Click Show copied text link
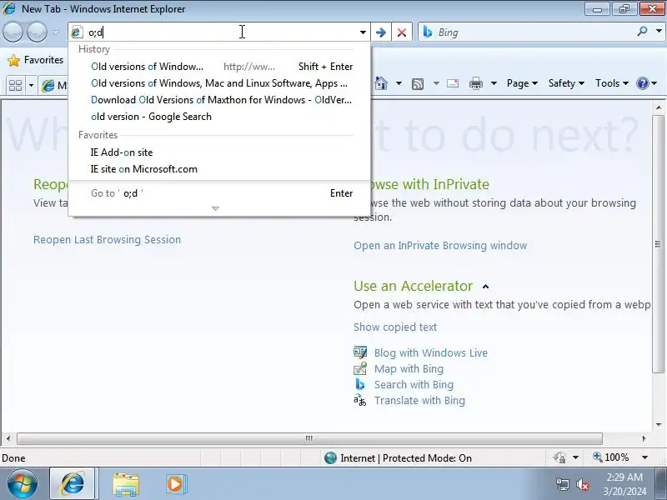 coord(395,327)
